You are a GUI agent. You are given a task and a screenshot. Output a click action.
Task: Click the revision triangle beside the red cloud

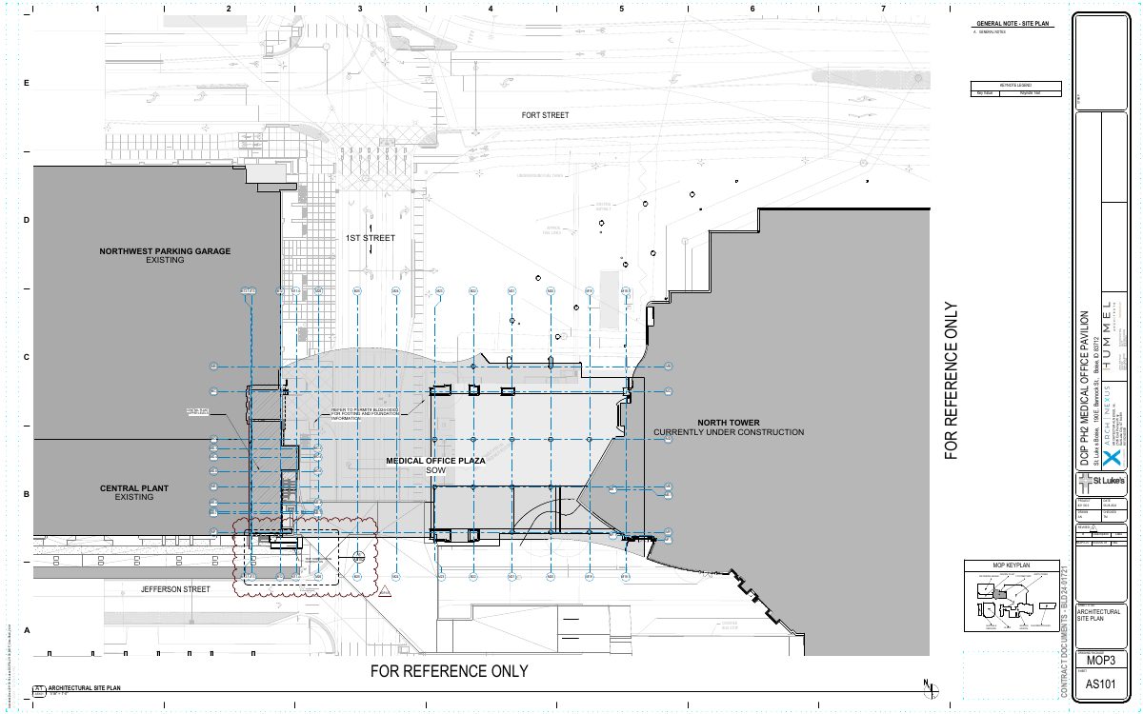pos(385,591)
